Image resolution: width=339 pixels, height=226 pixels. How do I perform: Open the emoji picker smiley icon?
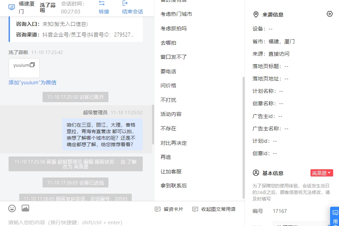(x=12, y=208)
